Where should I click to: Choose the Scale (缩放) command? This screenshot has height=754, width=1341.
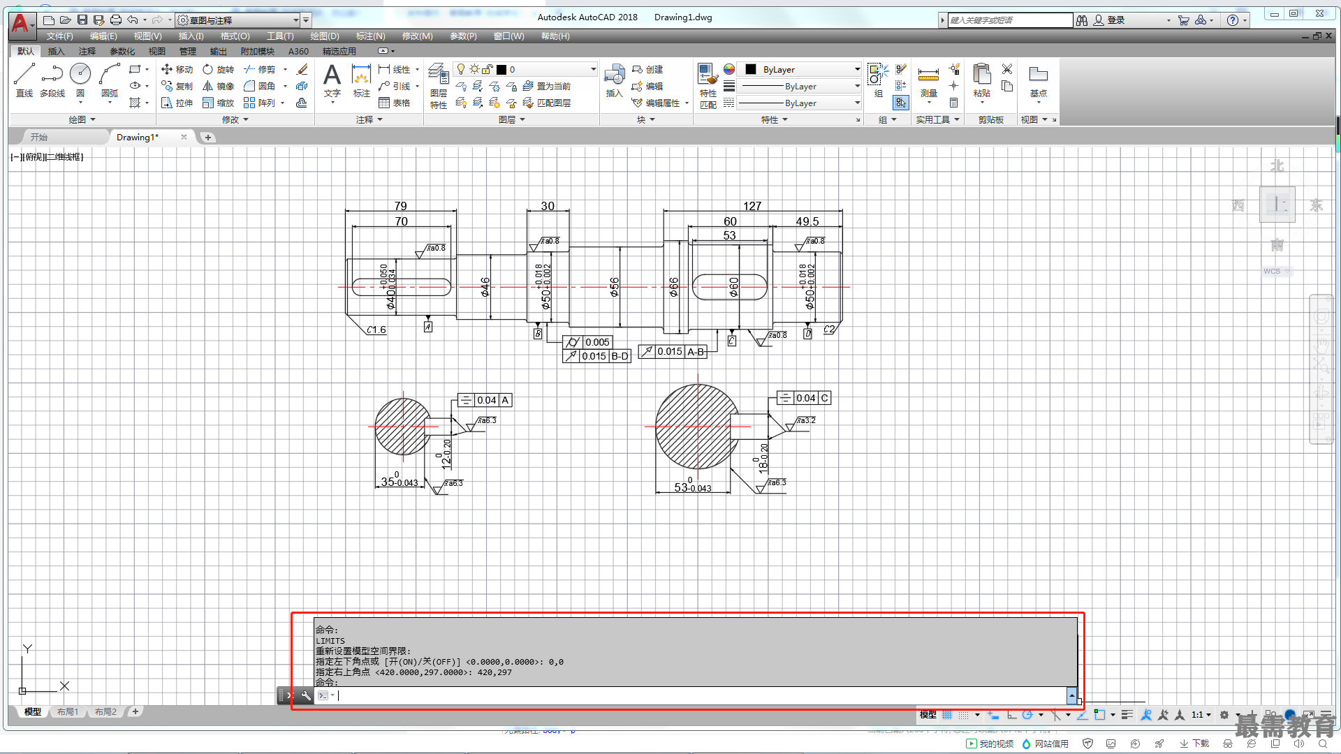click(x=218, y=103)
